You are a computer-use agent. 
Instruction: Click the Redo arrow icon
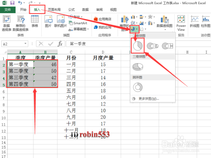(x=30, y=3)
